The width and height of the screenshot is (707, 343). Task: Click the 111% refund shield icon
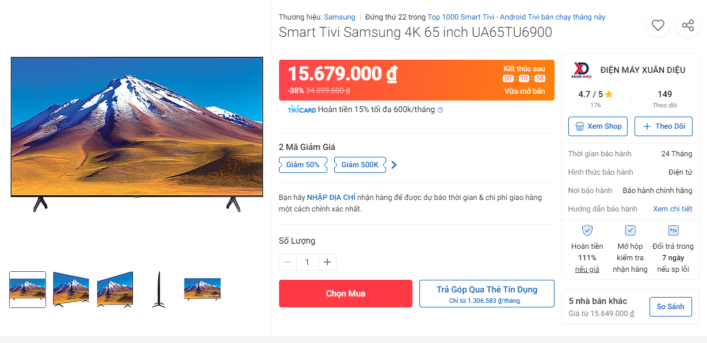point(587,230)
